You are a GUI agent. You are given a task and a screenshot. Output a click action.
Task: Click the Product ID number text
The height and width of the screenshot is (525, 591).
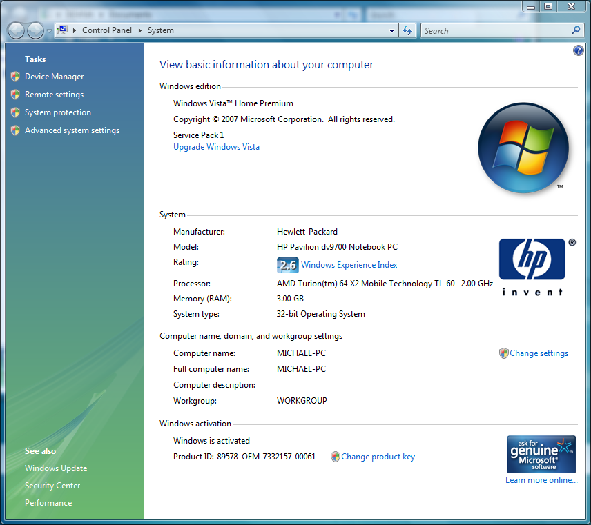(267, 457)
